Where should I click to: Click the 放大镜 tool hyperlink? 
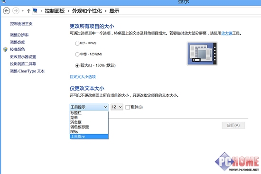tap(226, 33)
